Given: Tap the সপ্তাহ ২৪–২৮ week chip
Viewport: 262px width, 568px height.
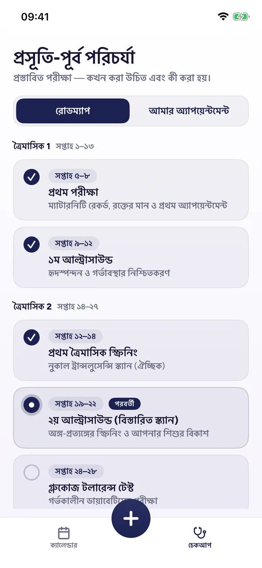Looking at the screenshot, I should pos(76,471).
